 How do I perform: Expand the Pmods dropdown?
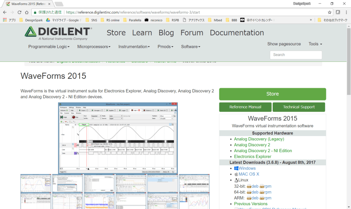(166, 47)
